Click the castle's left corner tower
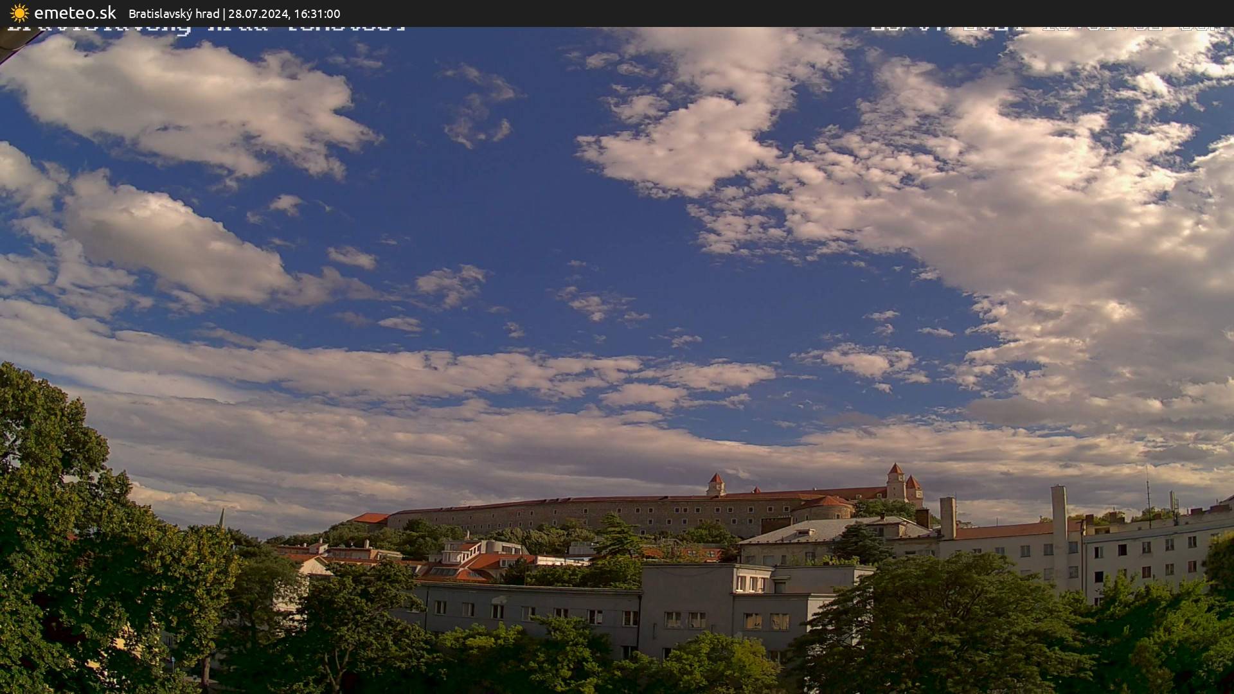 (x=715, y=485)
